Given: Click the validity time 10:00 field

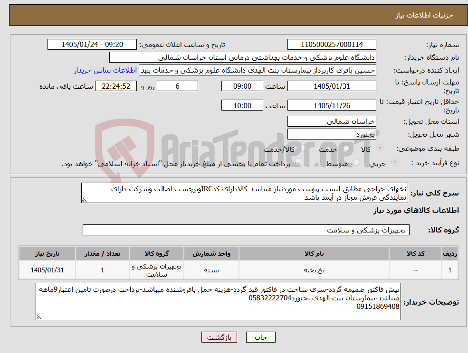Looking at the screenshot, I should 242,105.
